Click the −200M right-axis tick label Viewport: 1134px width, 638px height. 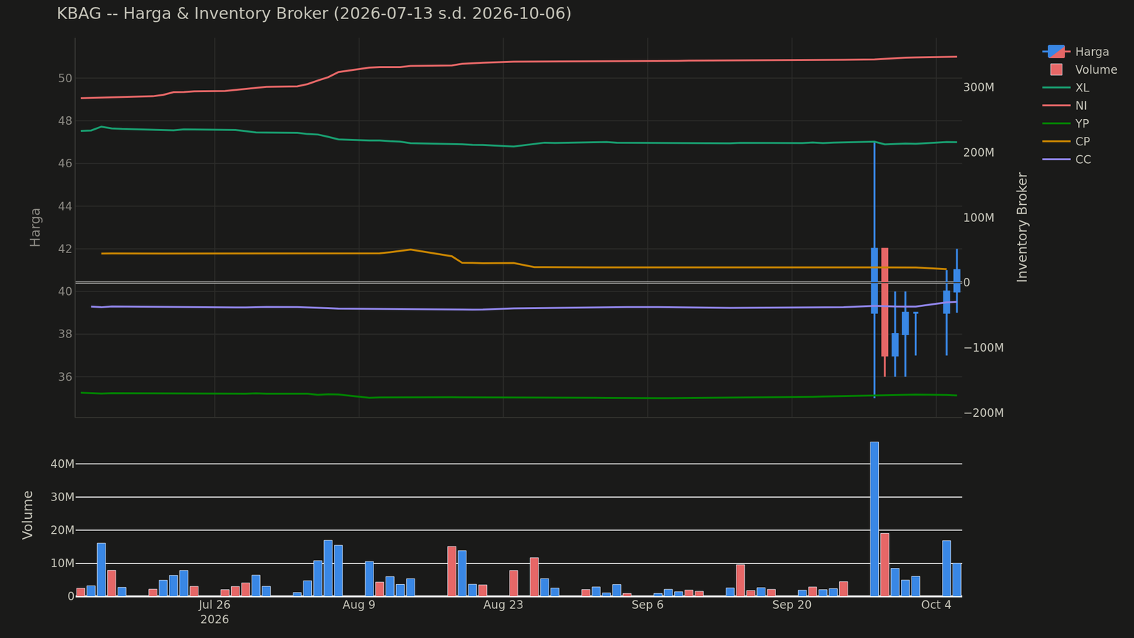tap(983, 413)
